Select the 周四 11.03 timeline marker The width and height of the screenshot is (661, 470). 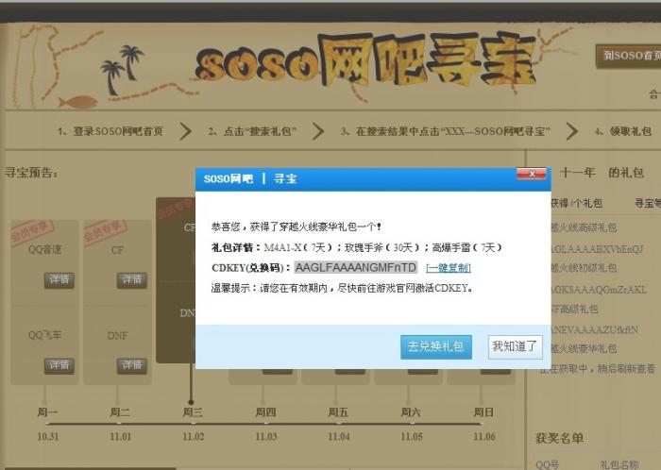265,424
